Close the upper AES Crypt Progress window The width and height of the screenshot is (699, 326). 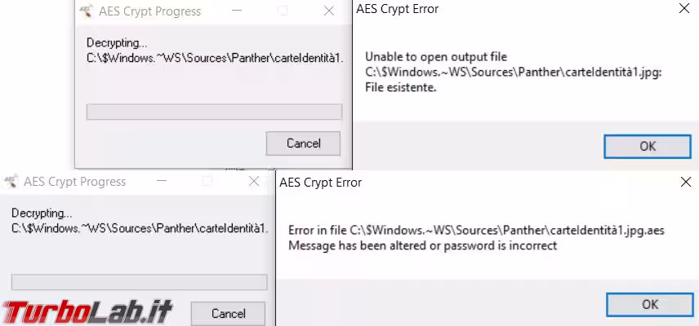click(x=329, y=11)
